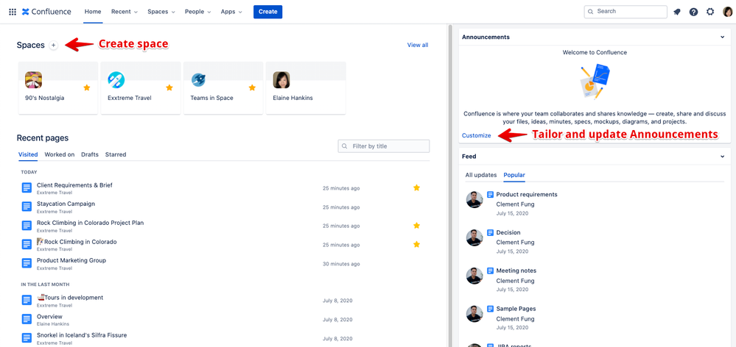Expand the Apps dropdown menu
Viewport: 736px width, 347px height.
231,12
